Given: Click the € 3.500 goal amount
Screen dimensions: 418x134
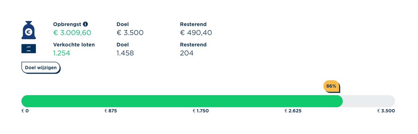Looking at the screenshot, I should [130, 33].
